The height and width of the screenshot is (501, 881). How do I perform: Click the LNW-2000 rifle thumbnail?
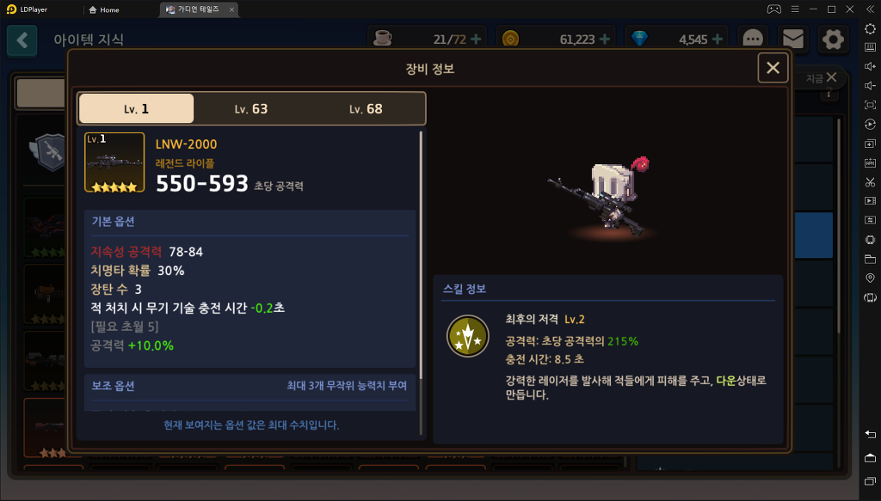coord(114,162)
